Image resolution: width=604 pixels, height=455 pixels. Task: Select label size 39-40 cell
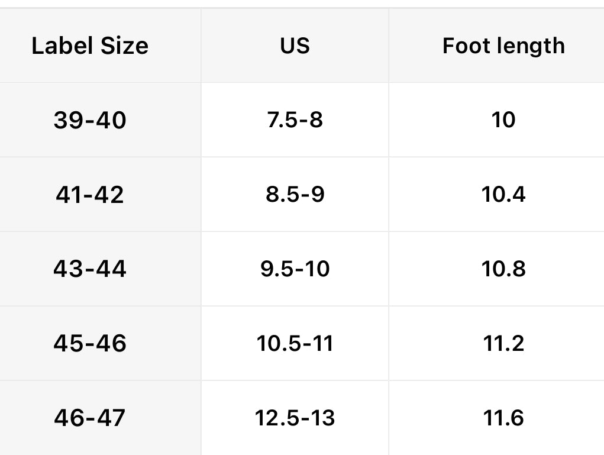[90, 120]
